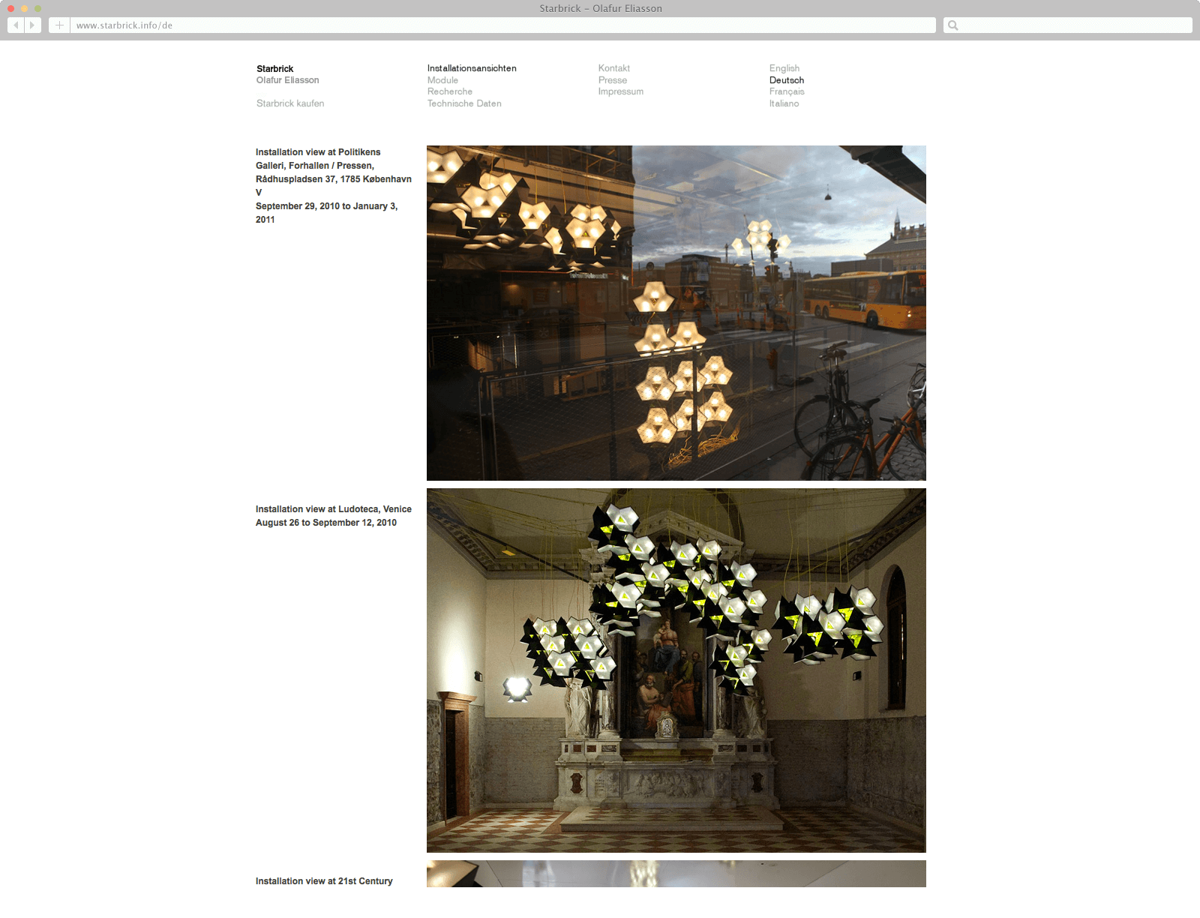Focus the URL address field
Screen dimensions: 1200x918
pos(502,25)
